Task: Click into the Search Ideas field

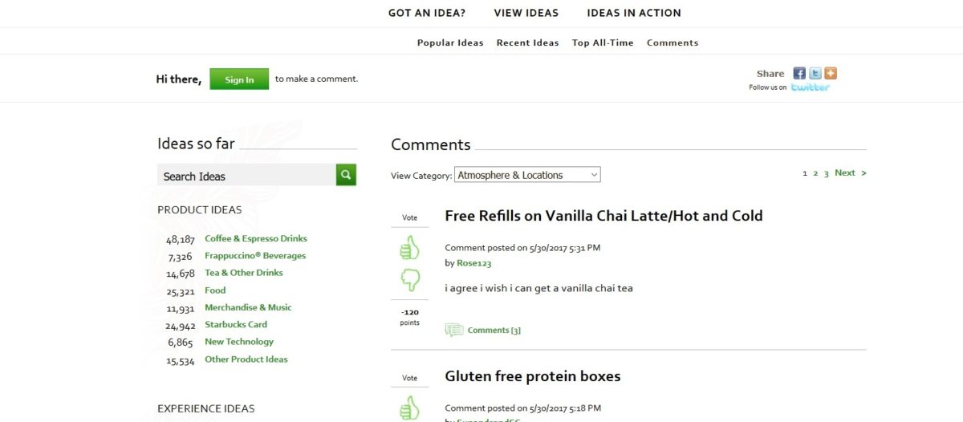Action: [x=246, y=176]
